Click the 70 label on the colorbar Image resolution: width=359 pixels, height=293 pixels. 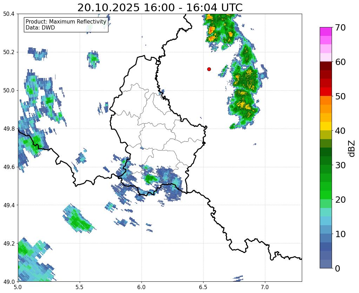(x=340, y=27)
